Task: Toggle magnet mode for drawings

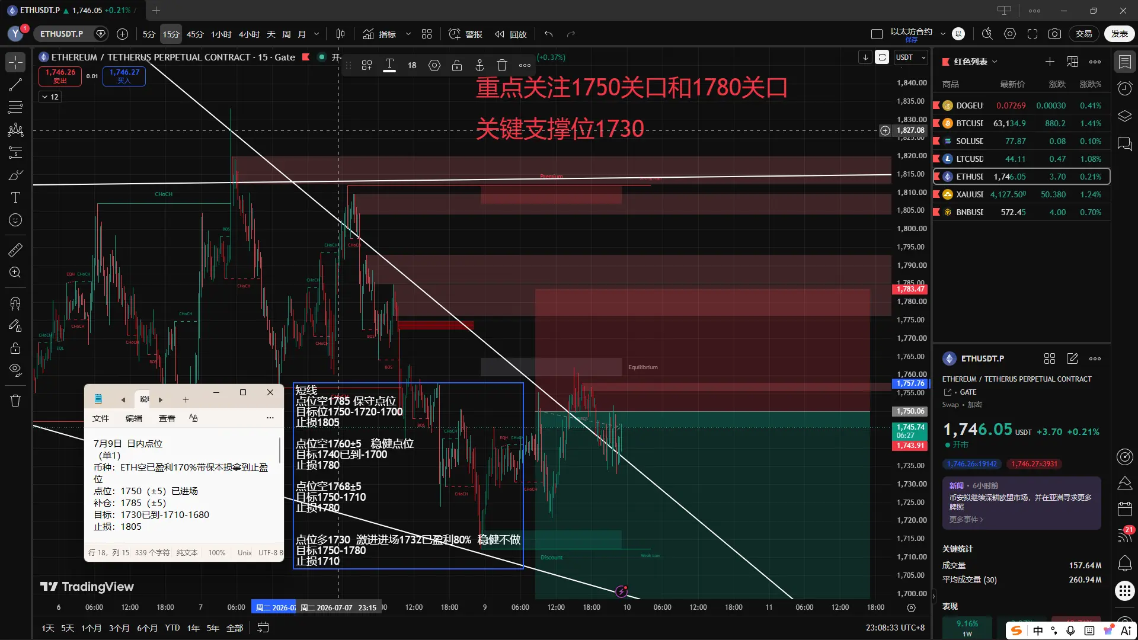Action: coord(15,303)
